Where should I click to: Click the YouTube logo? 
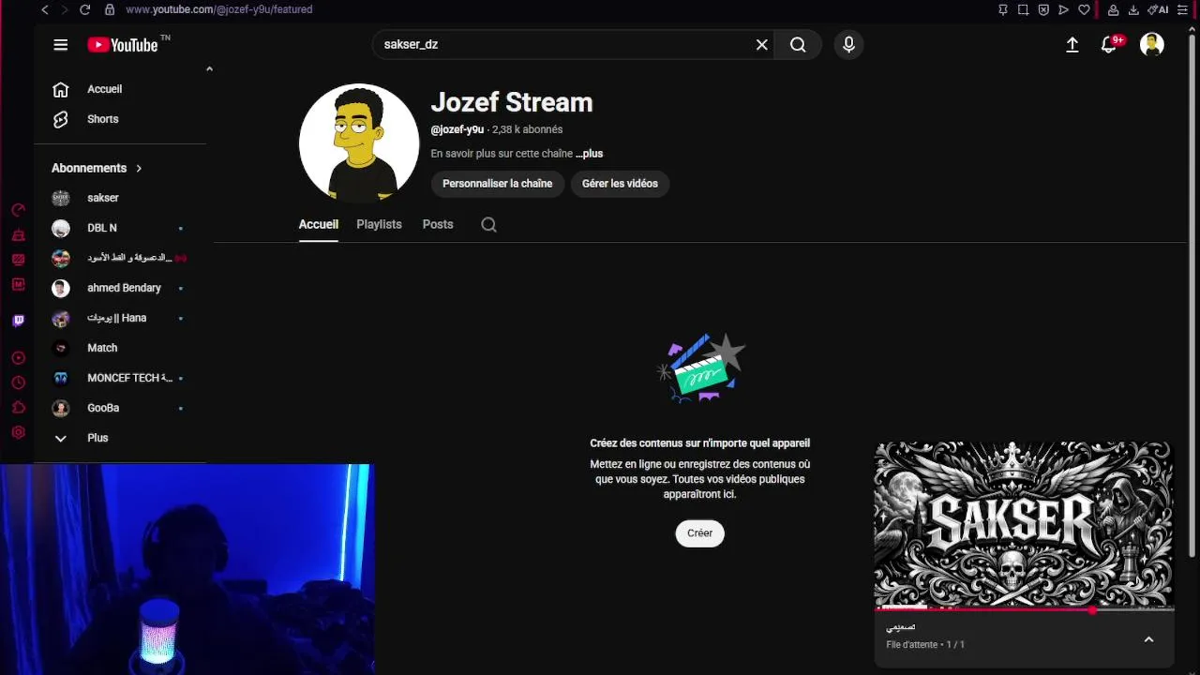coord(123,45)
